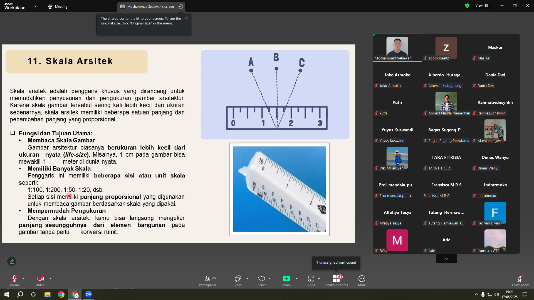This screenshot has height=300, width=534.
Task: Open Windows notification center
Action: coord(525,294)
